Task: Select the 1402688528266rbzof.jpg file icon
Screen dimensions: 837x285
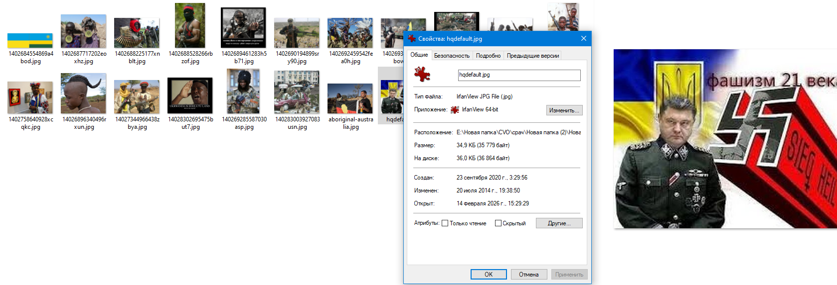Action: pyautogui.click(x=190, y=25)
